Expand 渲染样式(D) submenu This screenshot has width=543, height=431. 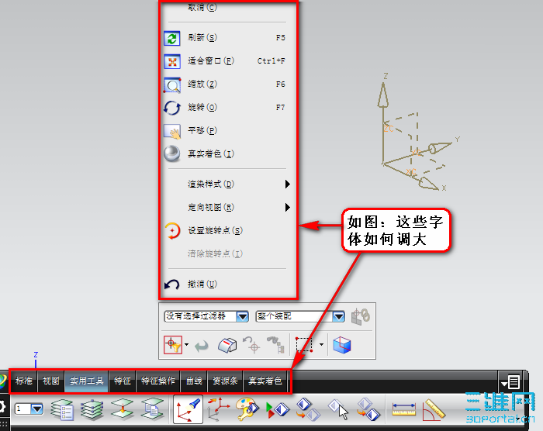(287, 184)
